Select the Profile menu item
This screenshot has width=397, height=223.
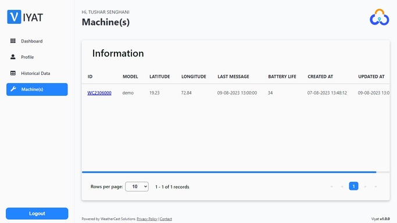click(37, 57)
